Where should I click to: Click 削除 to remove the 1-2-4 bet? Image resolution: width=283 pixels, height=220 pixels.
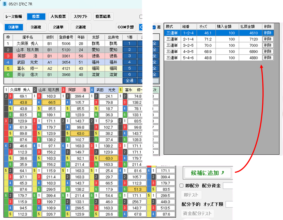[x=268, y=33]
